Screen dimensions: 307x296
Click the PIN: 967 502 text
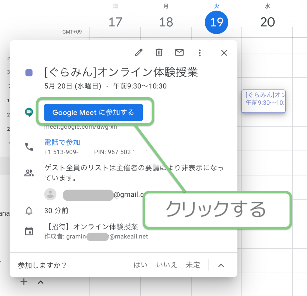pyautogui.click(x=112, y=152)
